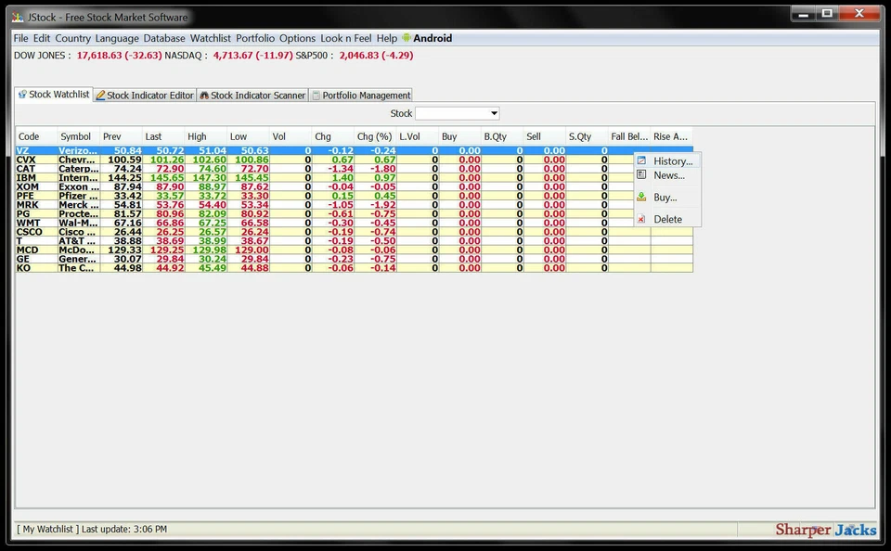Screen dimensions: 891x551
Task: Click the red Delete icon in the context menu
Action: (x=639, y=218)
